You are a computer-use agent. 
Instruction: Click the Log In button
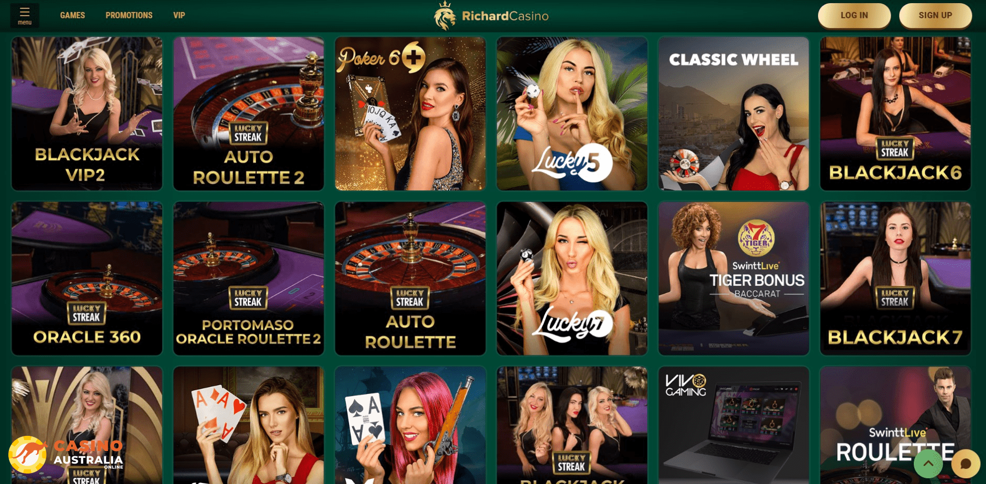pyautogui.click(x=854, y=16)
